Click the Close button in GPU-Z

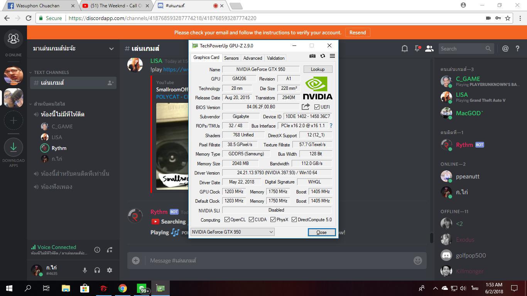coord(321,232)
